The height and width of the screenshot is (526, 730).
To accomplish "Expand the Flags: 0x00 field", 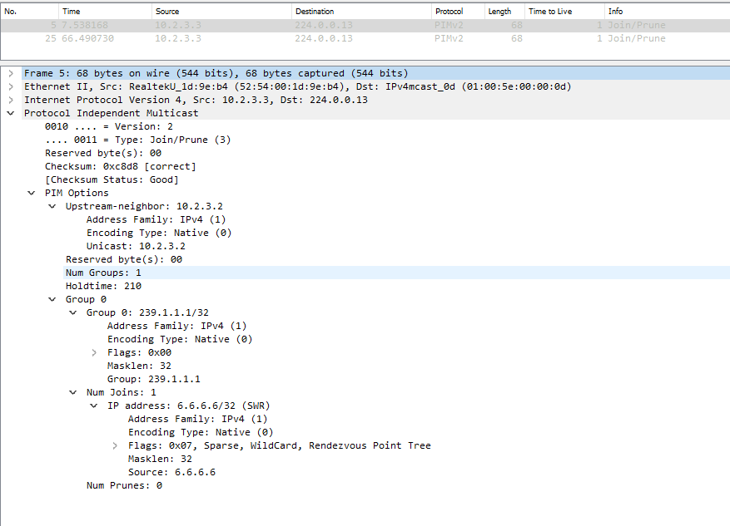I will [94, 352].
